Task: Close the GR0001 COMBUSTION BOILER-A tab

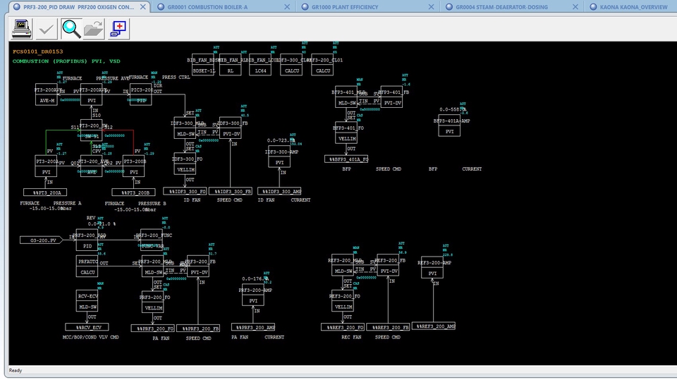Action: [x=287, y=7]
